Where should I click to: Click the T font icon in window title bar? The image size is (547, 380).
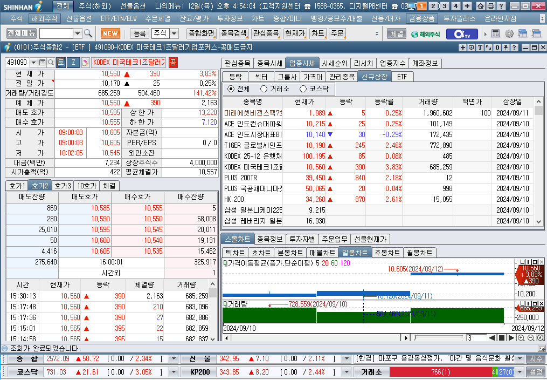point(480,47)
